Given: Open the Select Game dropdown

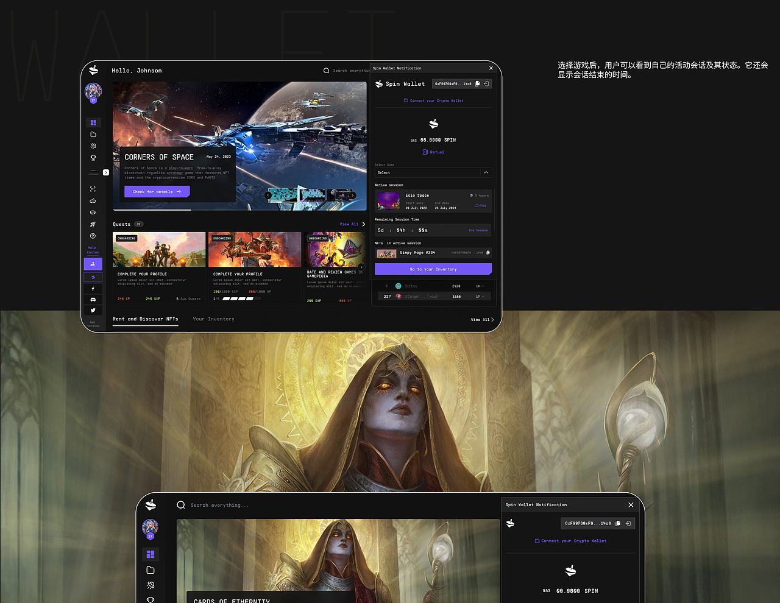Looking at the screenshot, I should click(433, 172).
